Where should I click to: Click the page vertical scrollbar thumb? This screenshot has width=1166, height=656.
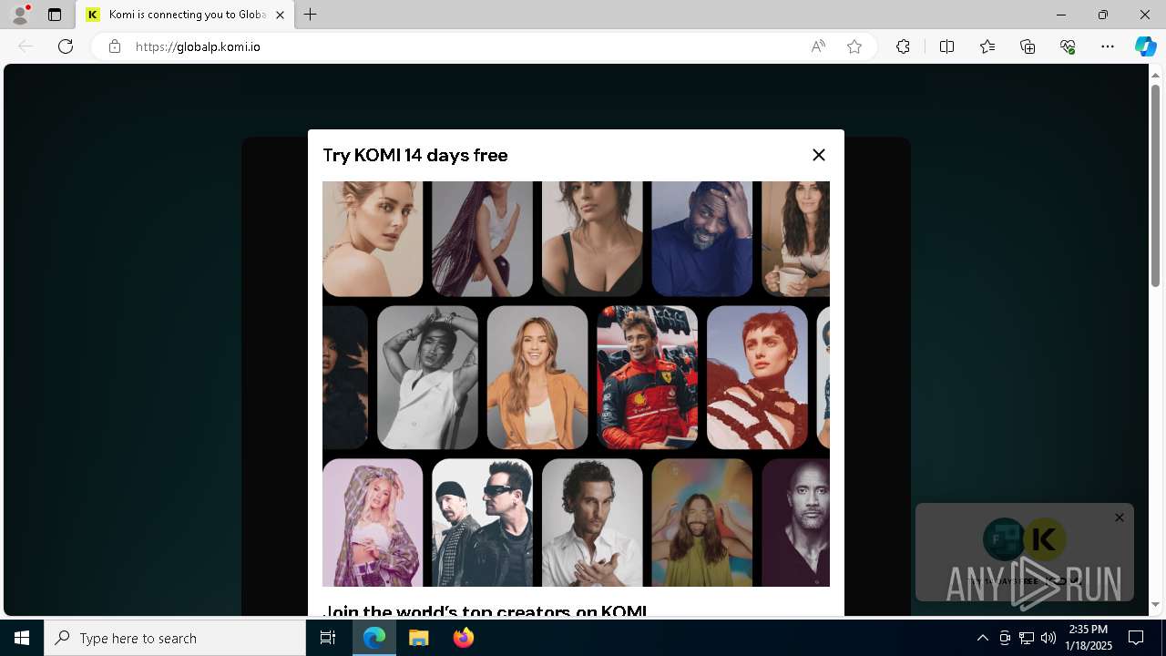click(x=1156, y=186)
